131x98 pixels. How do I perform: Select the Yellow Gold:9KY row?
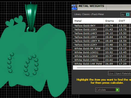(102, 26)
